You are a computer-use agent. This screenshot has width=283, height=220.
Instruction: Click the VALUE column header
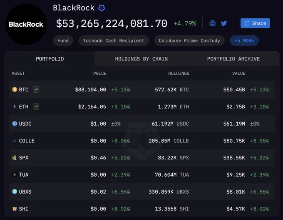pyautogui.click(x=238, y=73)
